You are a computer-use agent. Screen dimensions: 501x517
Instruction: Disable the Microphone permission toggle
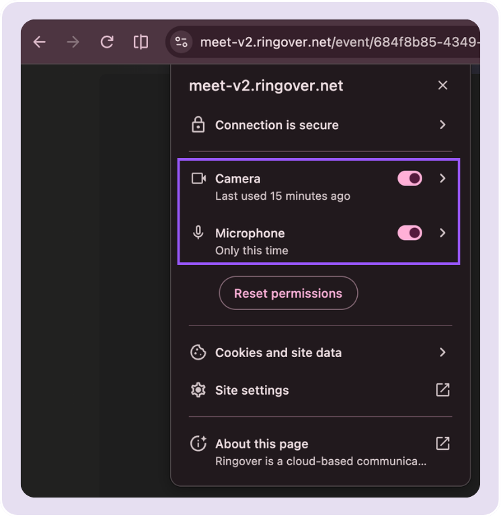410,233
